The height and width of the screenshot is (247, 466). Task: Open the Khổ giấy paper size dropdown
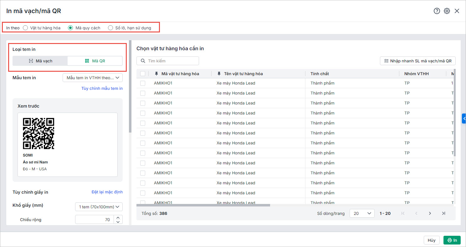99,207
